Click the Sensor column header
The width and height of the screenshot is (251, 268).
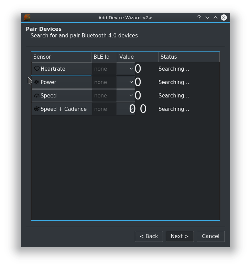pos(61,57)
